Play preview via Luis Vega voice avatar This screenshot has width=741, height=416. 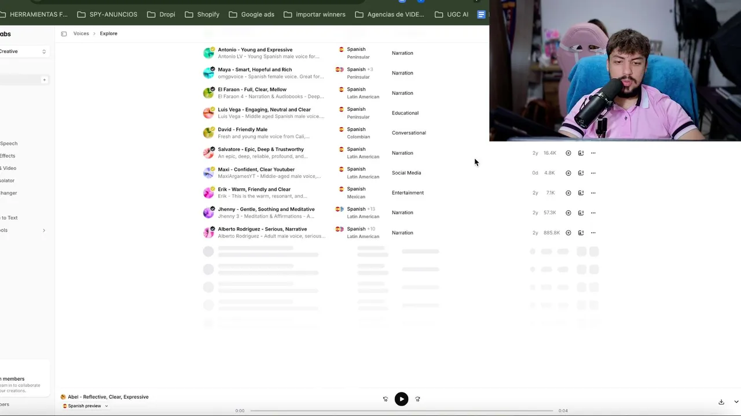[x=208, y=113]
